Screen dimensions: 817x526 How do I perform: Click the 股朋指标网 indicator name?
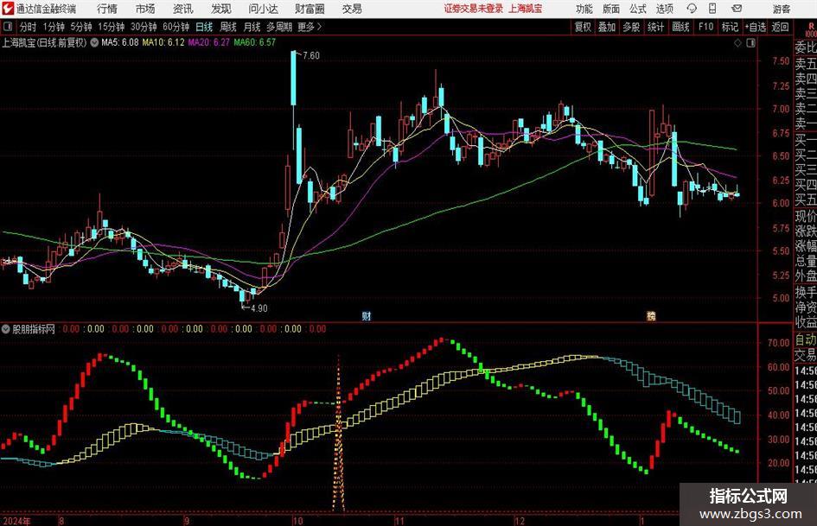(x=34, y=329)
